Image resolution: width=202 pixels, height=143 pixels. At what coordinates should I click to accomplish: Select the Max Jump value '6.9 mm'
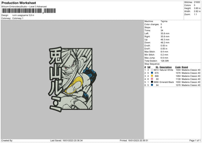(x=164, y=58)
